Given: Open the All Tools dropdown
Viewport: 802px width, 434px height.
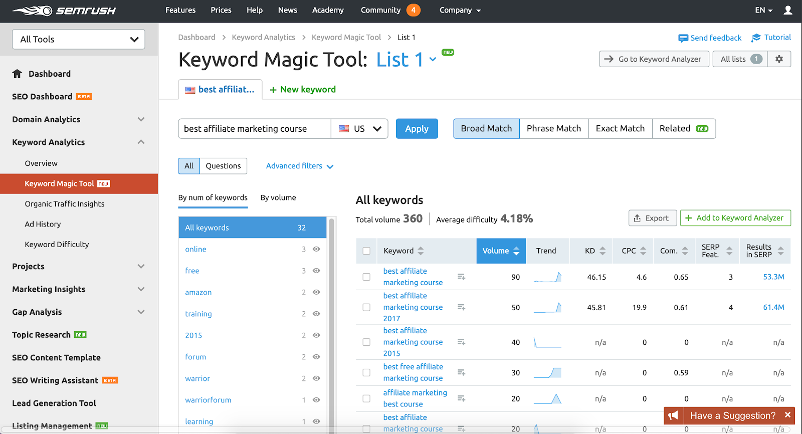Looking at the screenshot, I should (x=79, y=39).
